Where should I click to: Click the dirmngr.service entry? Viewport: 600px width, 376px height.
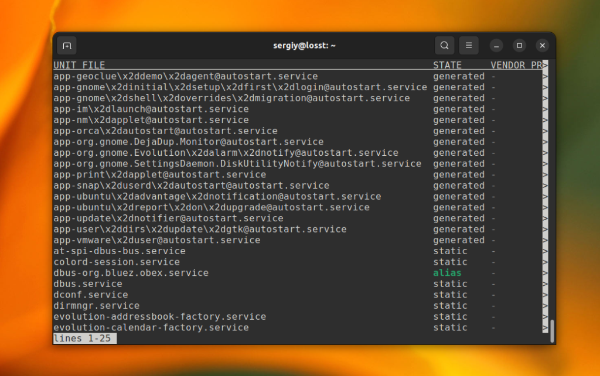coord(97,306)
